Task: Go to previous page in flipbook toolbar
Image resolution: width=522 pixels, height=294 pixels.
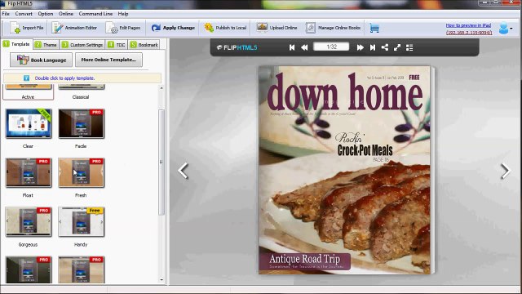Action: (304, 47)
